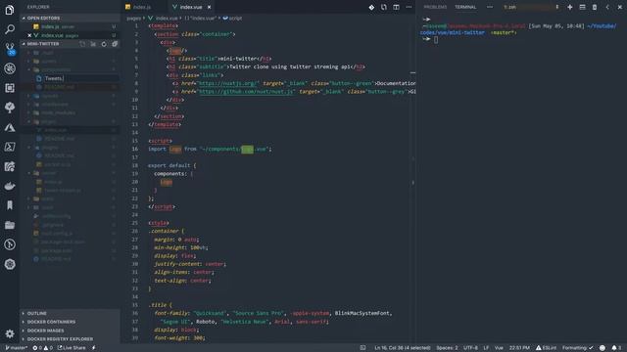The width and height of the screenshot is (627, 352).
Task: Open the Extensions view in activity bar
Action: (10, 88)
